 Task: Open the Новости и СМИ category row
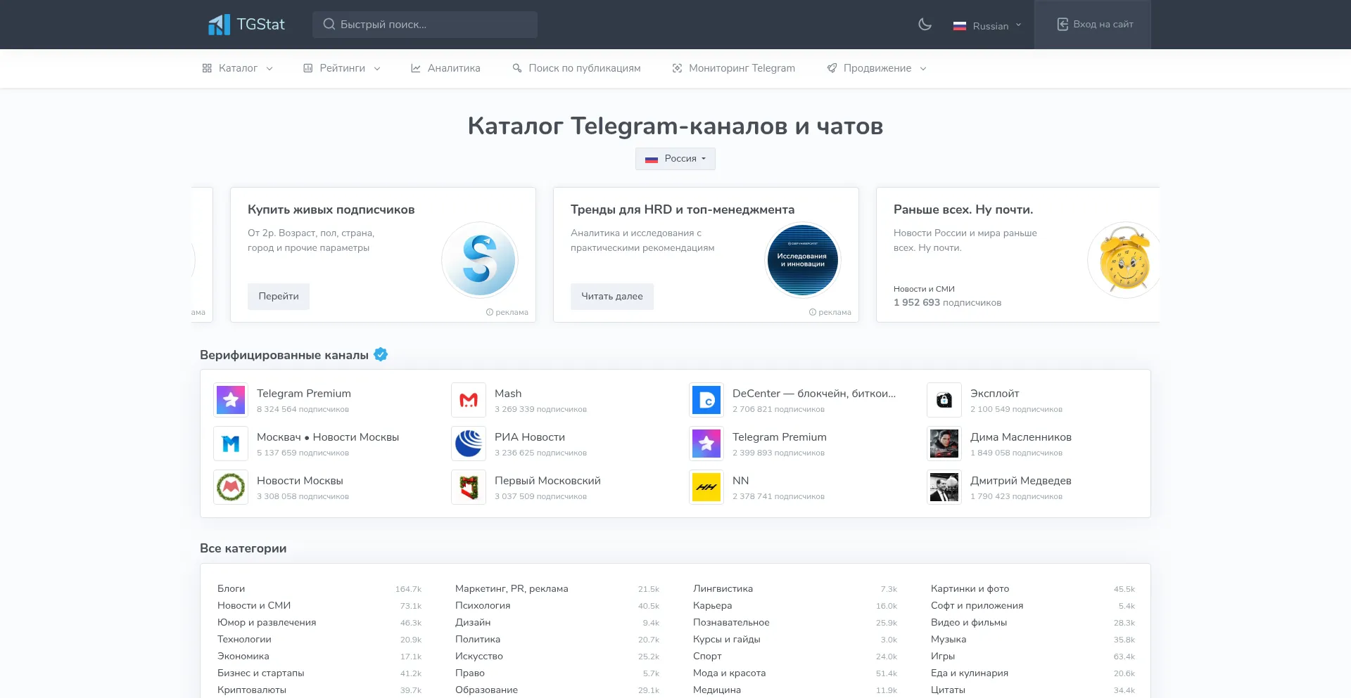[319, 606]
